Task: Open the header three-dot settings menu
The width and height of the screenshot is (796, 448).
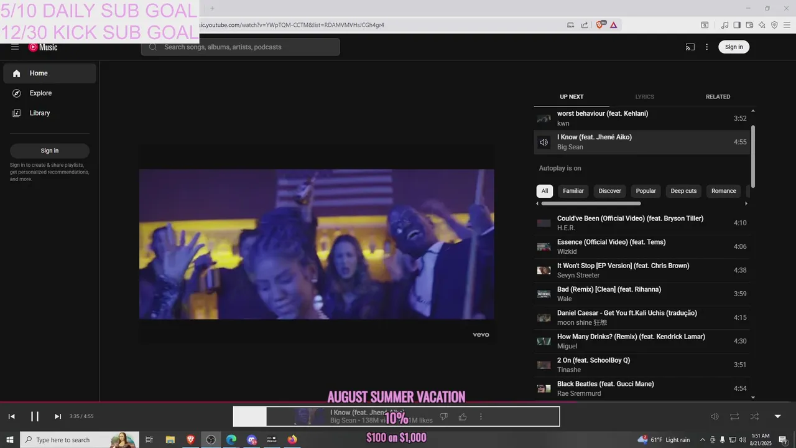Action: 706,47
